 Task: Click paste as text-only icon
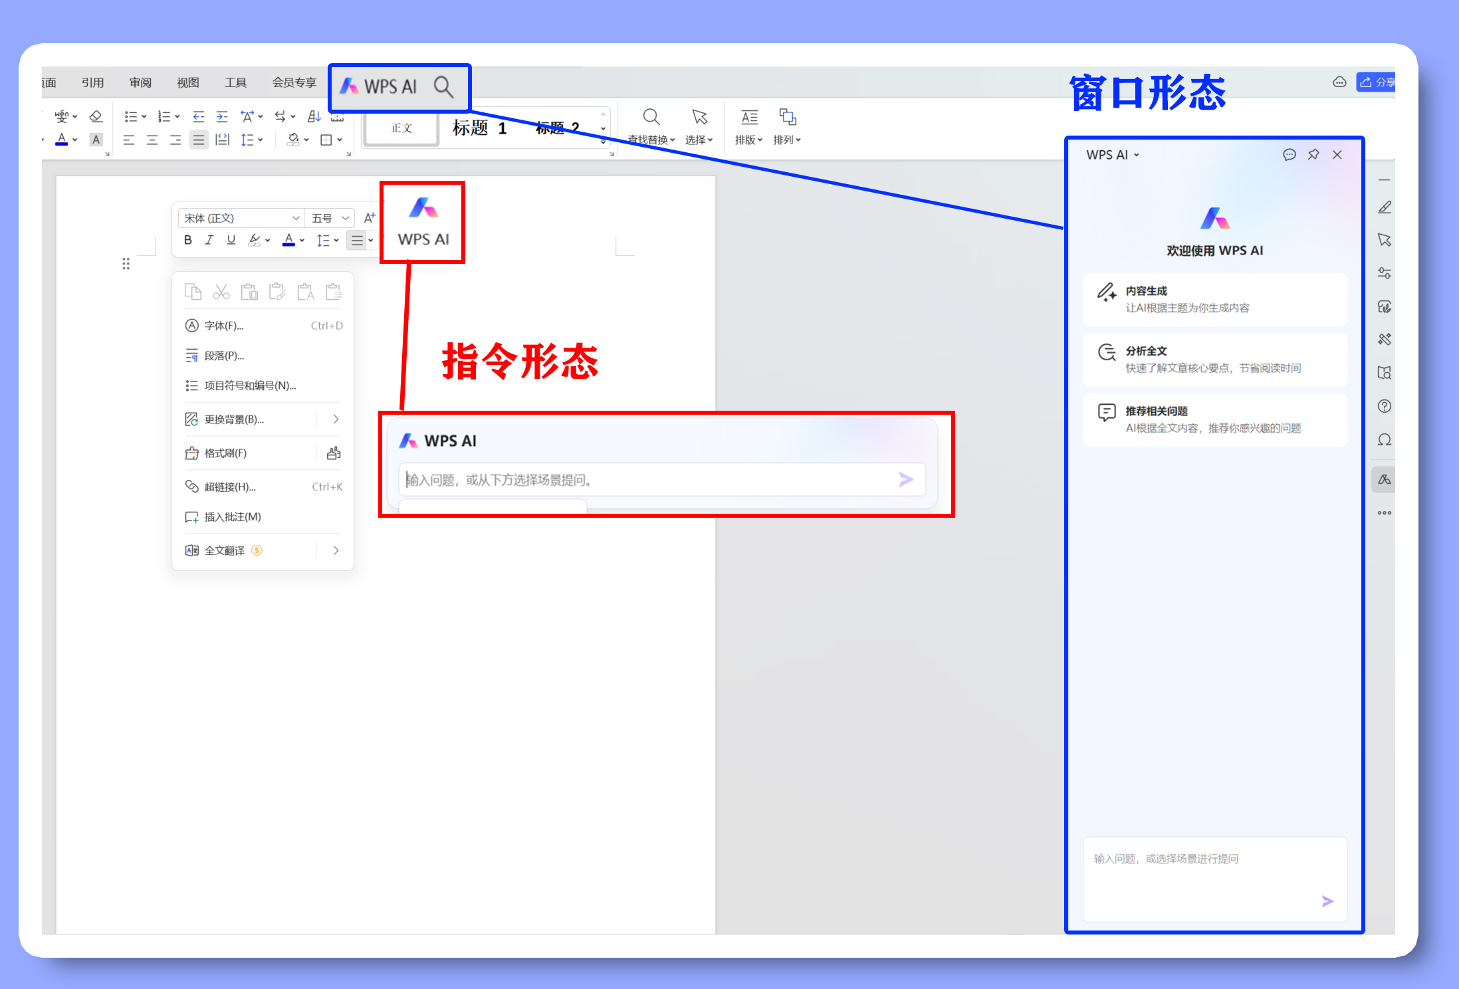(x=306, y=292)
